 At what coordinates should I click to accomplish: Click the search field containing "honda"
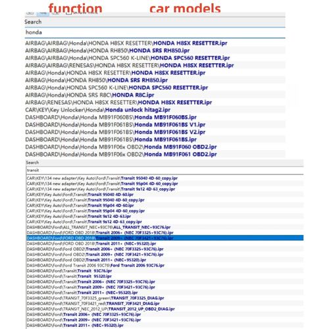(x=155, y=32)
